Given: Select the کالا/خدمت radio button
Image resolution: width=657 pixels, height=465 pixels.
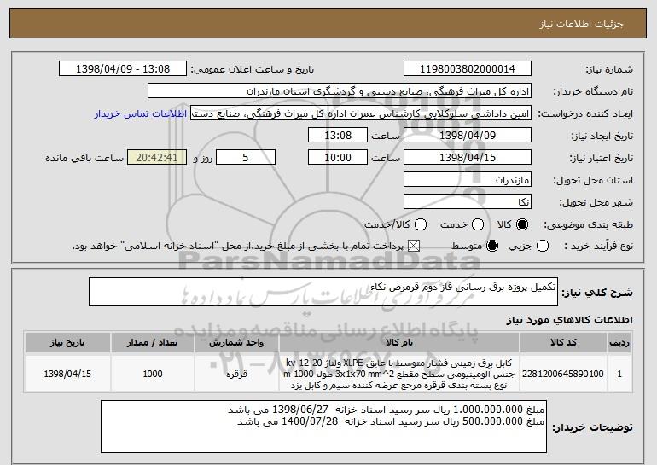Looking at the screenshot, I should click(x=421, y=224).
